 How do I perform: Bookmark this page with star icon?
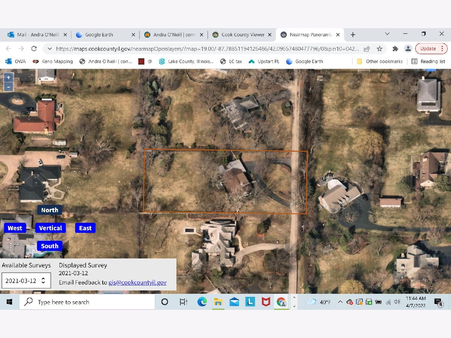click(x=380, y=48)
